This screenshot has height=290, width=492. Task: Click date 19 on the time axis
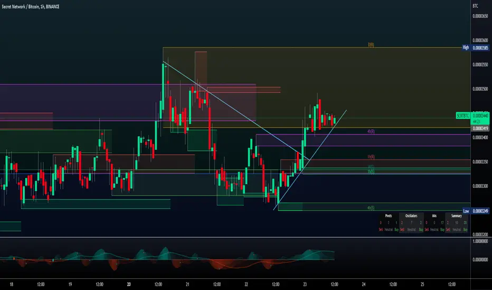tap(70, 284)
